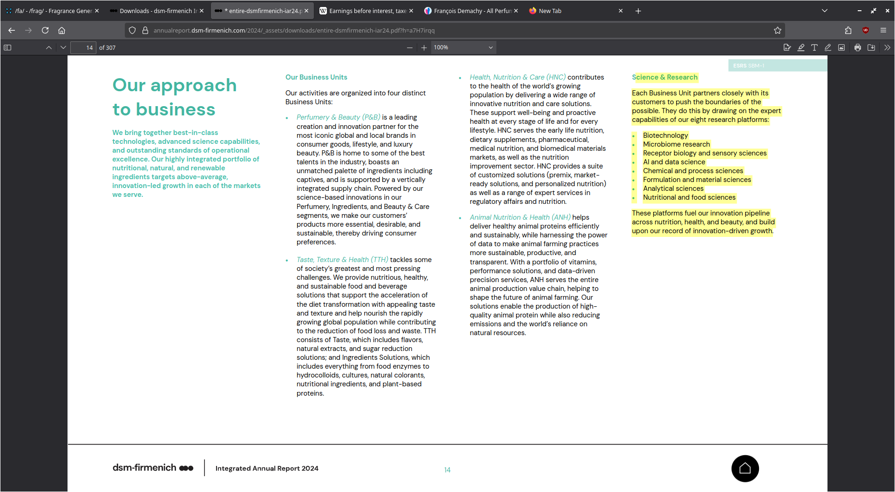Image resolution: width=895 pixels, height=492 pixels.
Task: Open the browser extensions puzzle icon
Action: click(x=848, y=30)
